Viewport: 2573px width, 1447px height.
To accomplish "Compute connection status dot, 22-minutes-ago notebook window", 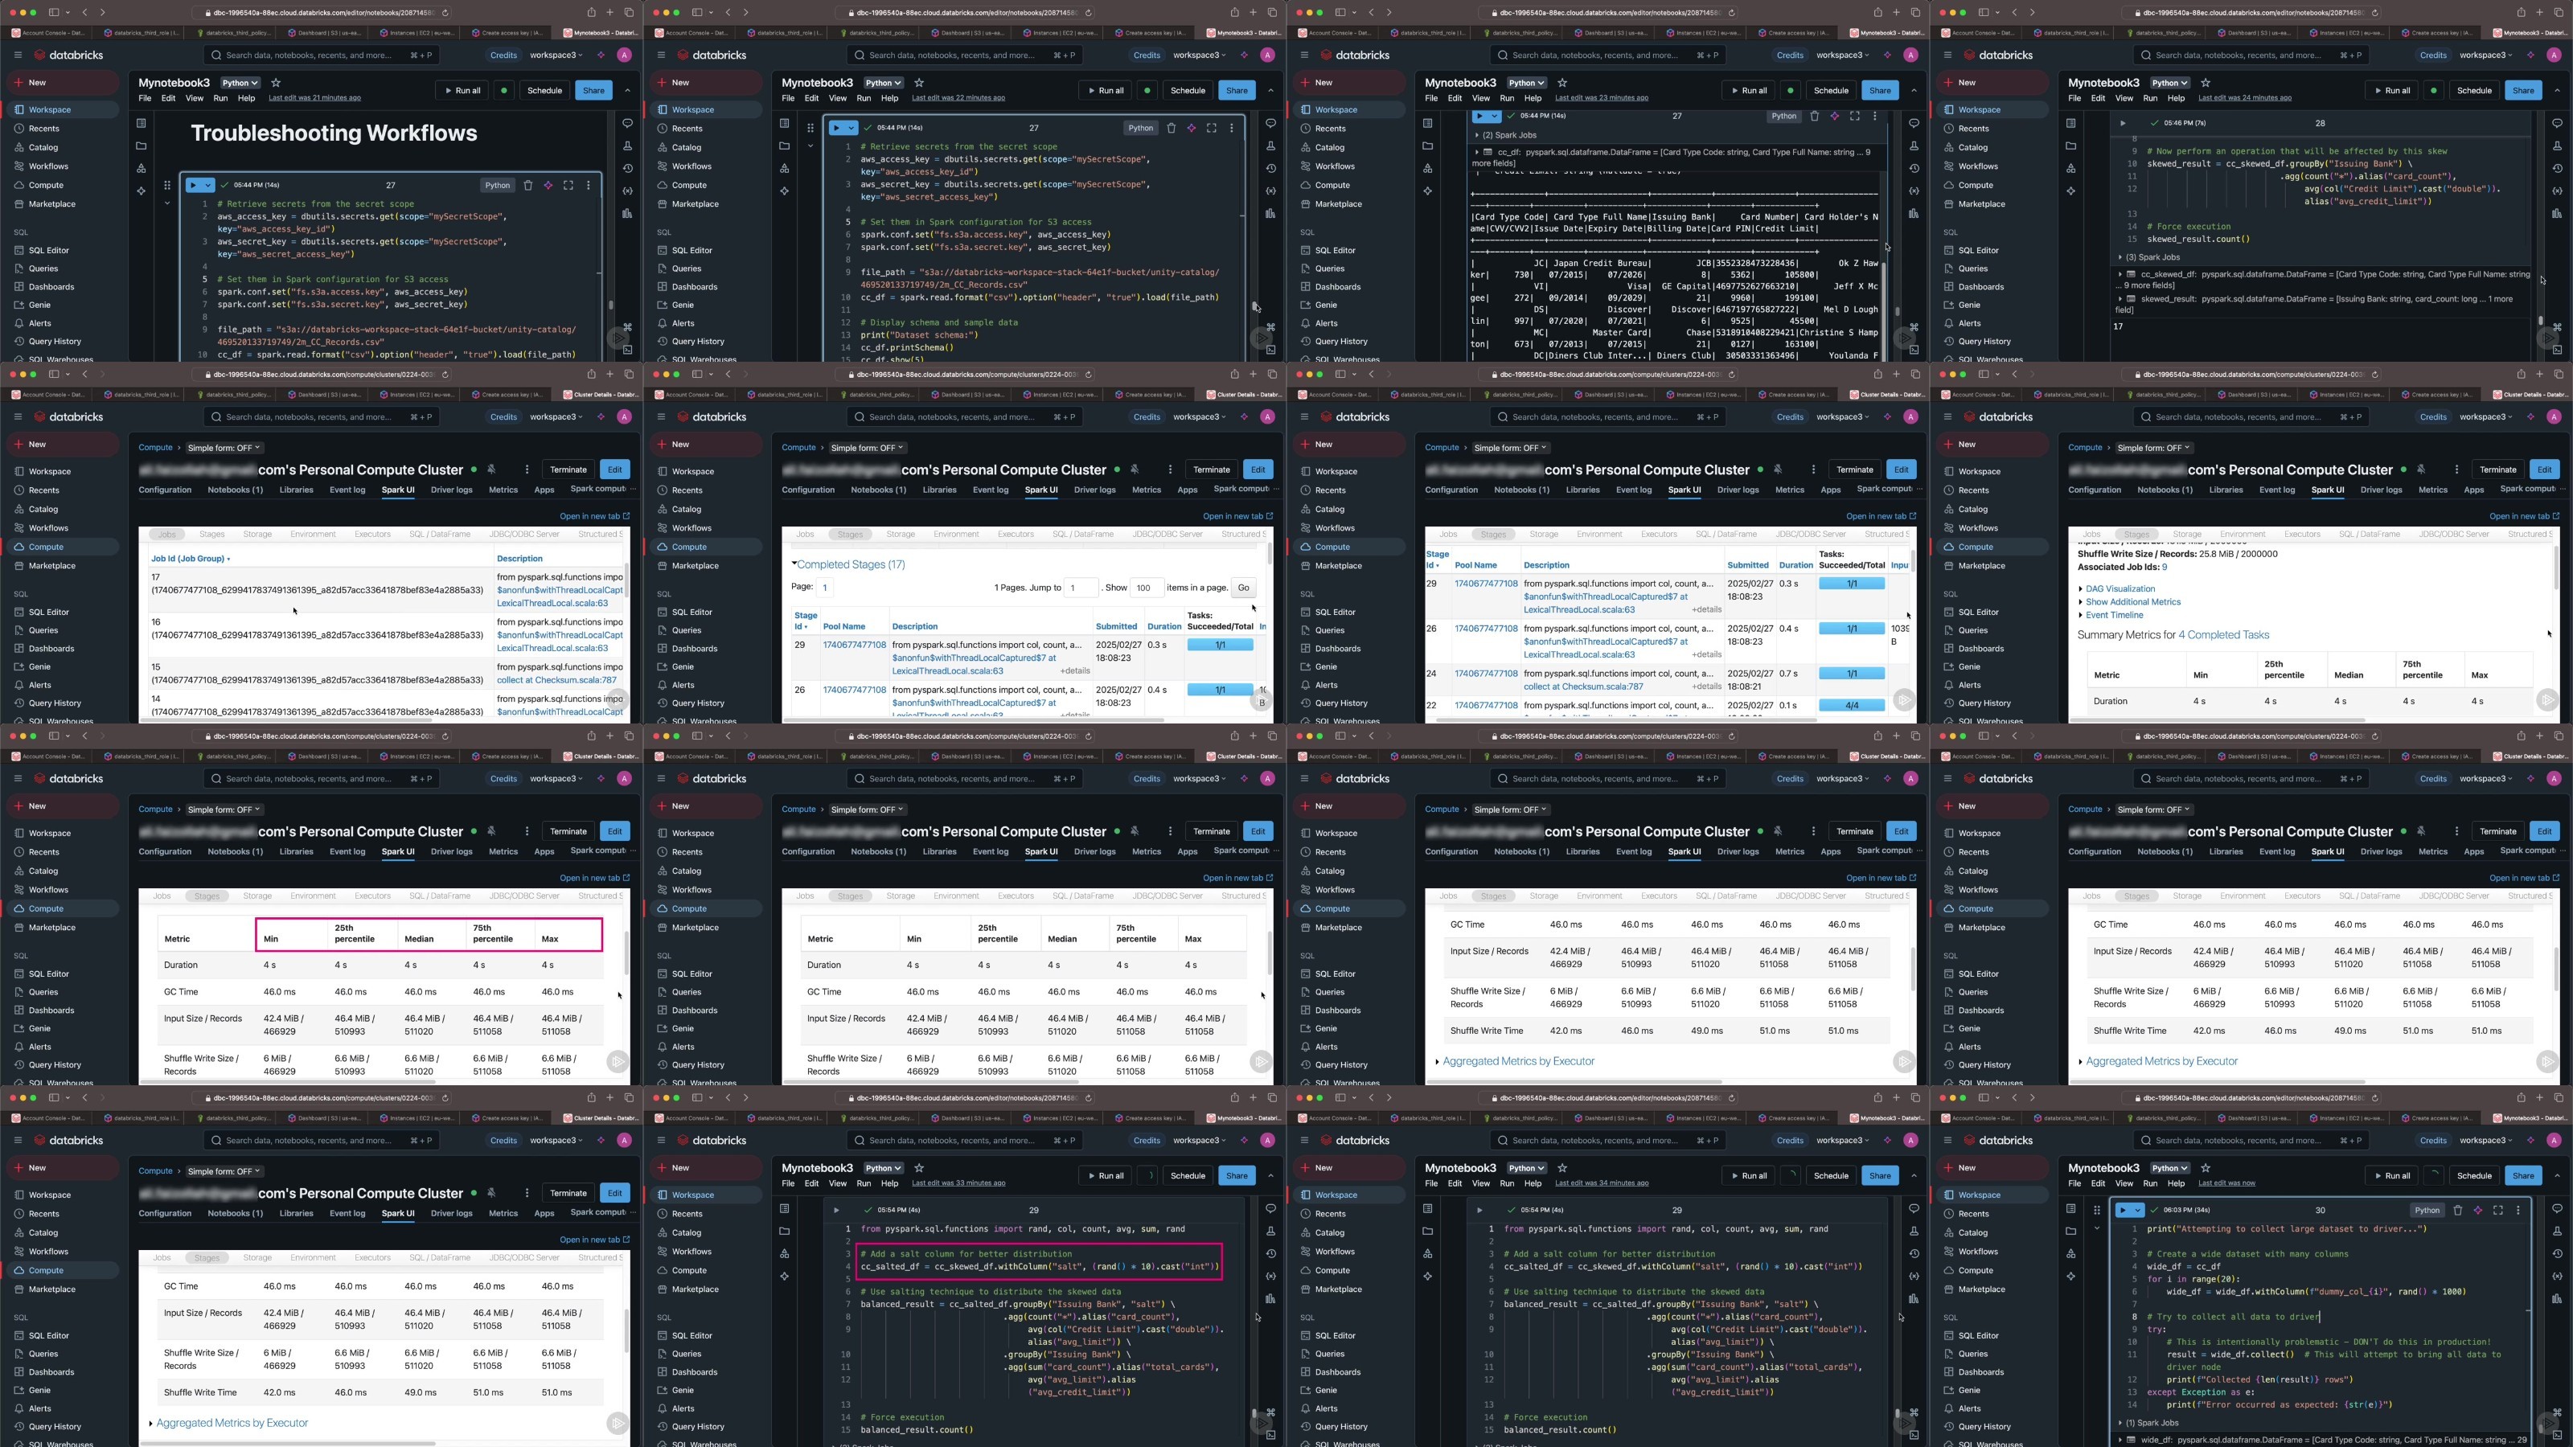I will point(1147,90).
